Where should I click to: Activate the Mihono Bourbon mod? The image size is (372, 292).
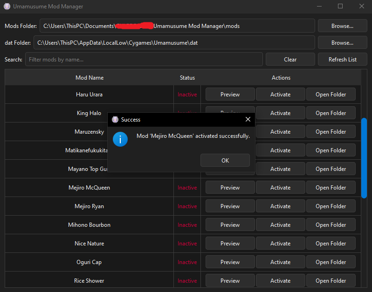pos(281,224)
